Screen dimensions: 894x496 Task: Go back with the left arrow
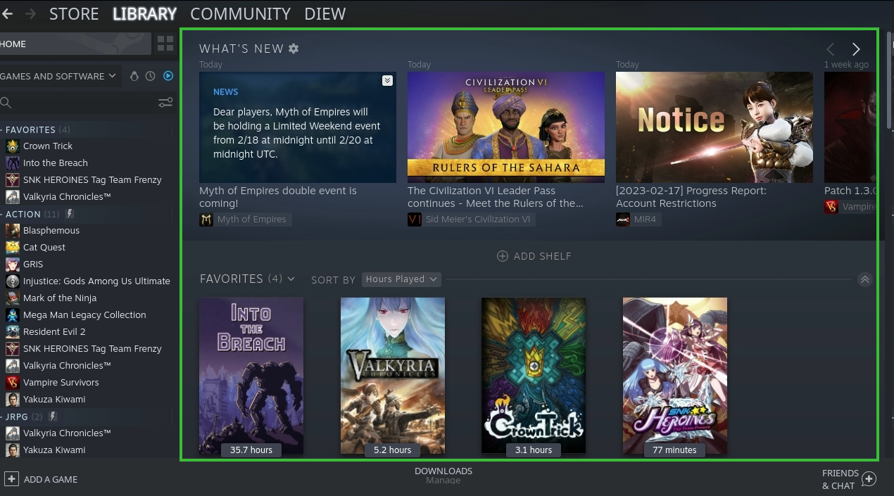click(x=8, y=13)
